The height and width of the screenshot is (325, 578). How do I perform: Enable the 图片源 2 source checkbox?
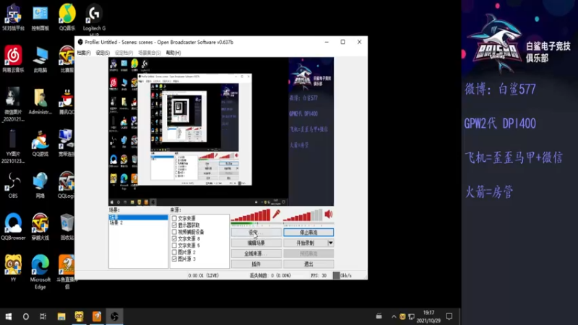(x=174, y=252)
